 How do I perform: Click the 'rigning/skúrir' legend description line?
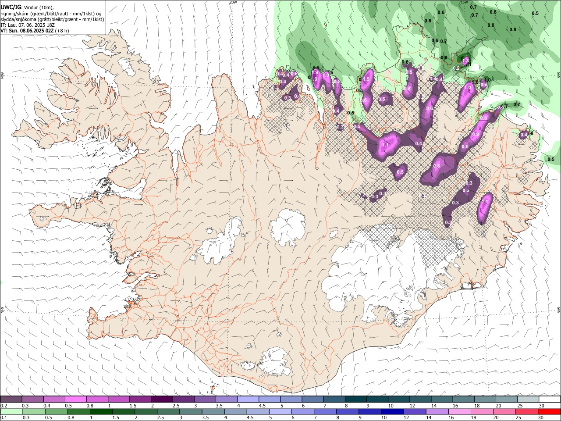tap(51, 13)
